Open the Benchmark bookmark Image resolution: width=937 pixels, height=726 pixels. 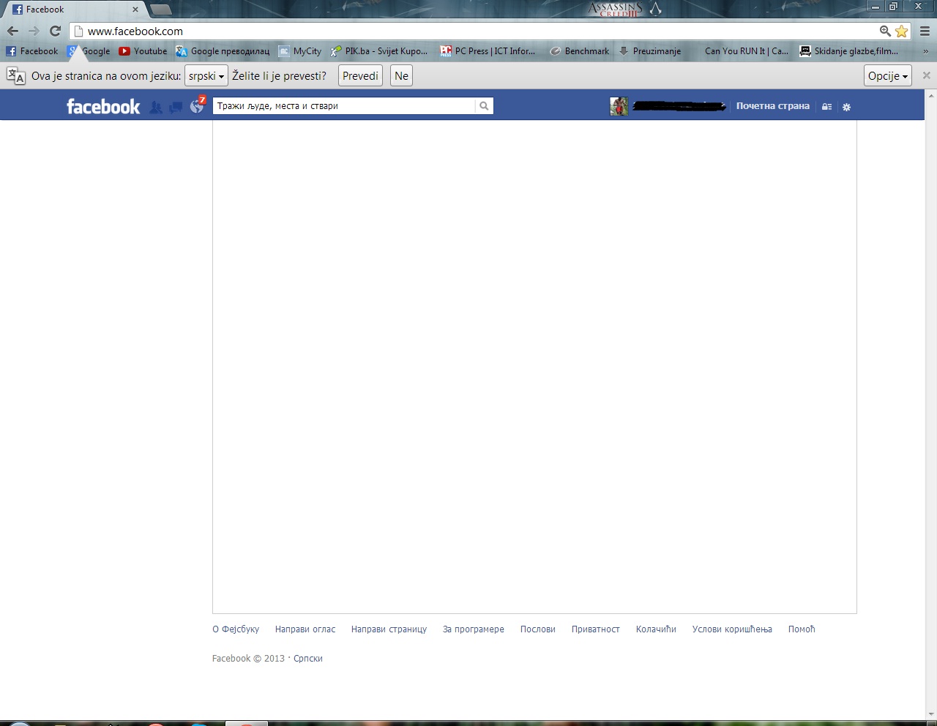pyautogui.click(x=580, y=51)
